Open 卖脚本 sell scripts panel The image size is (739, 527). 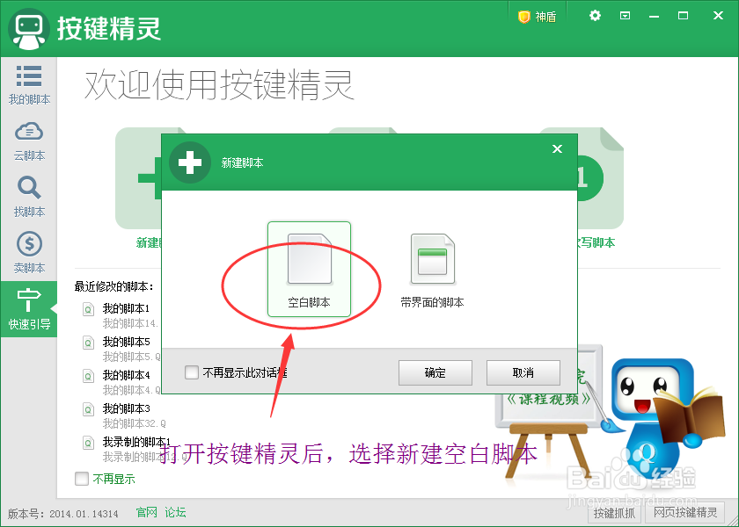[x=29, y=252]
